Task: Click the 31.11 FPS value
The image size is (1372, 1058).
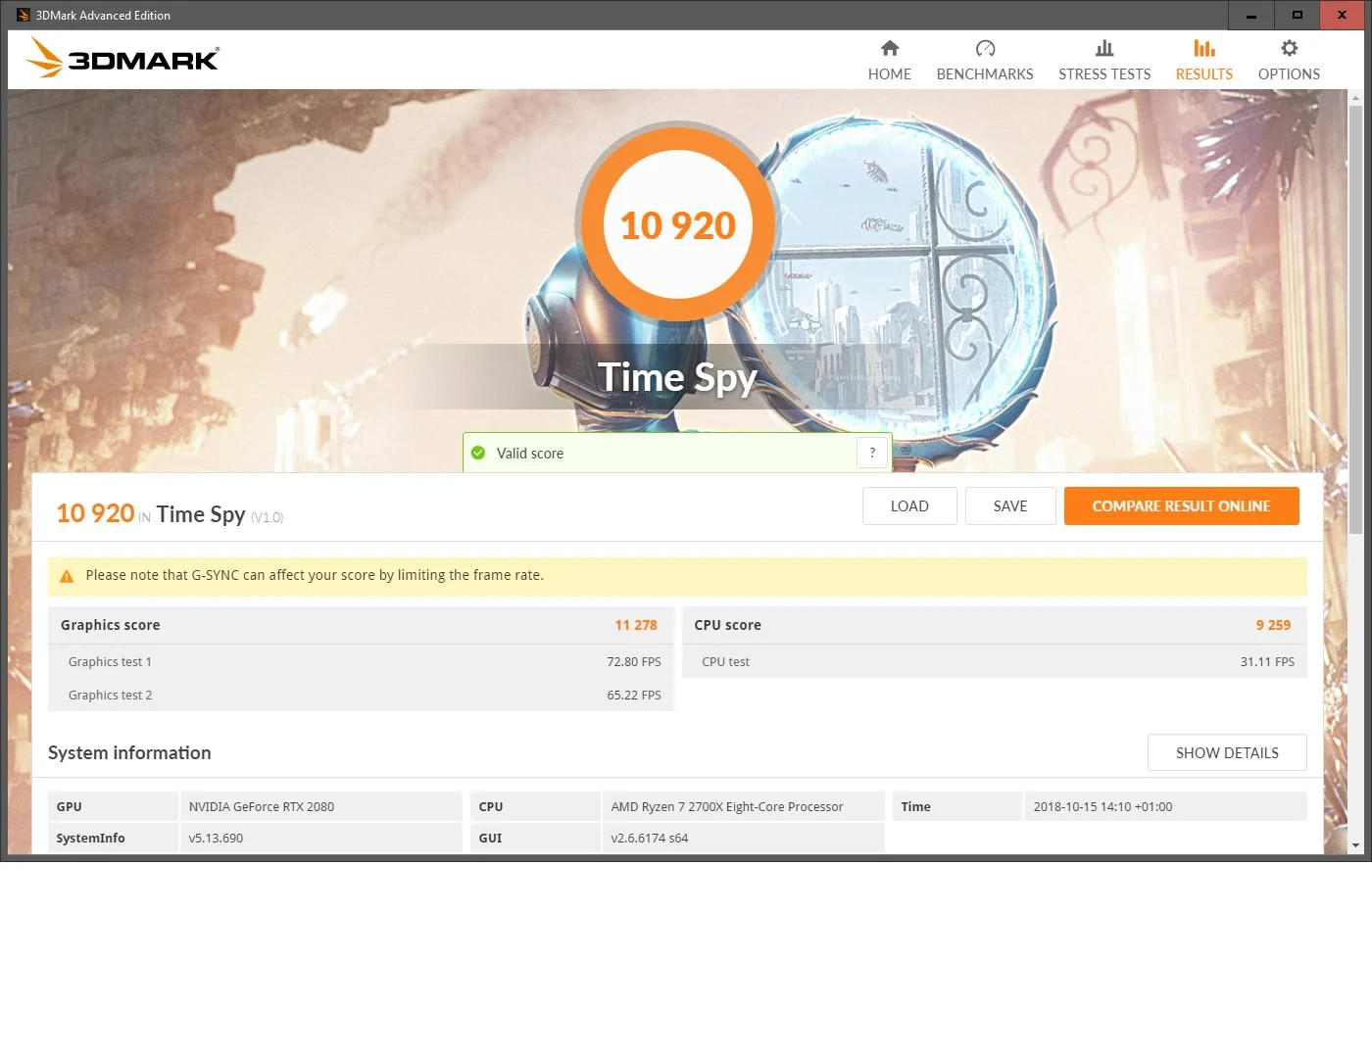Action: [x=1267, y=662]
